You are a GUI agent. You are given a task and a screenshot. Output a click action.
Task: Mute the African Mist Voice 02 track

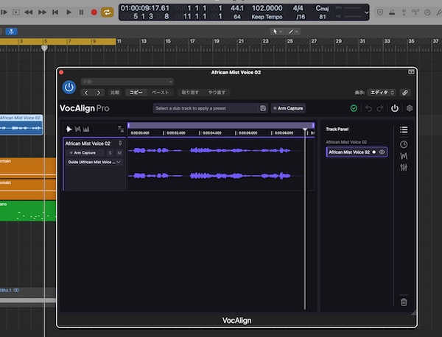119,153
